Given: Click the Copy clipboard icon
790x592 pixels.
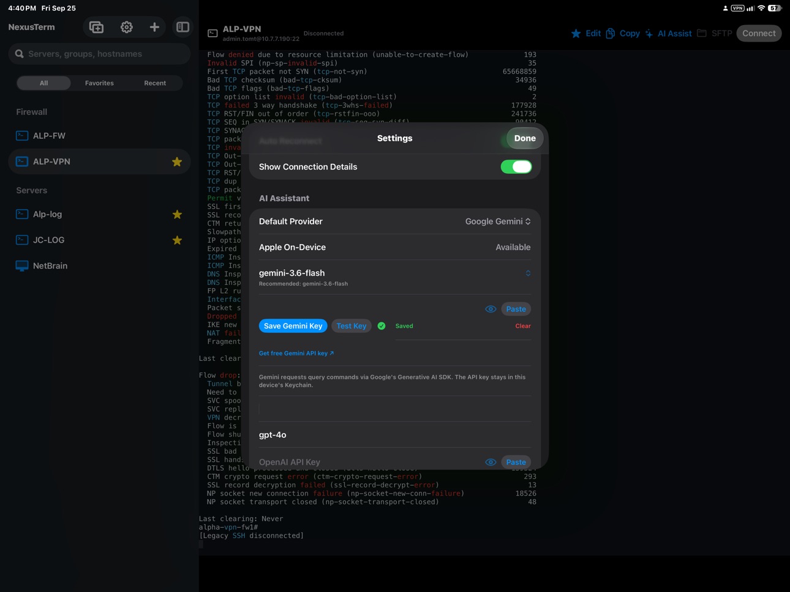Looking at the screenshot, I should click(611, 34).
